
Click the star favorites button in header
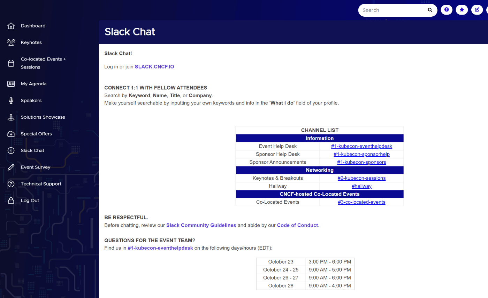coord(462,10)
